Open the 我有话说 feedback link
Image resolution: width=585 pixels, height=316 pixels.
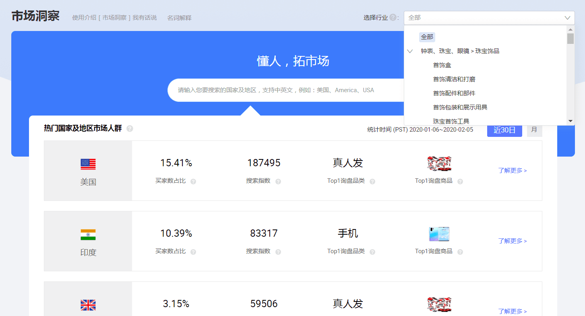click(x=145, y=18)
